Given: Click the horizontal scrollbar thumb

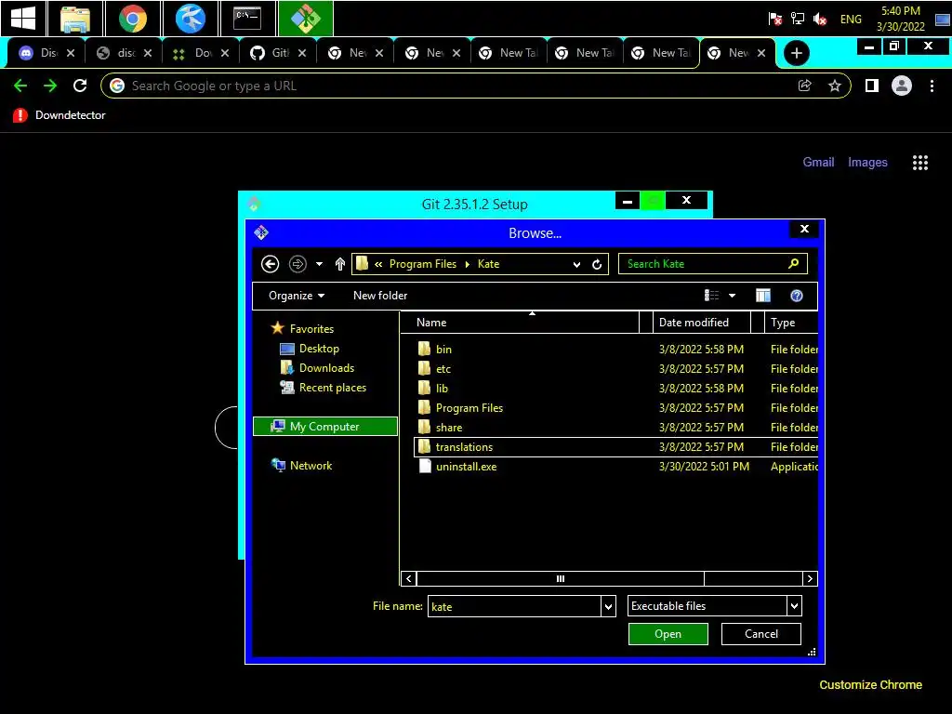Looking at the screenshot, I should pos(561,578).
